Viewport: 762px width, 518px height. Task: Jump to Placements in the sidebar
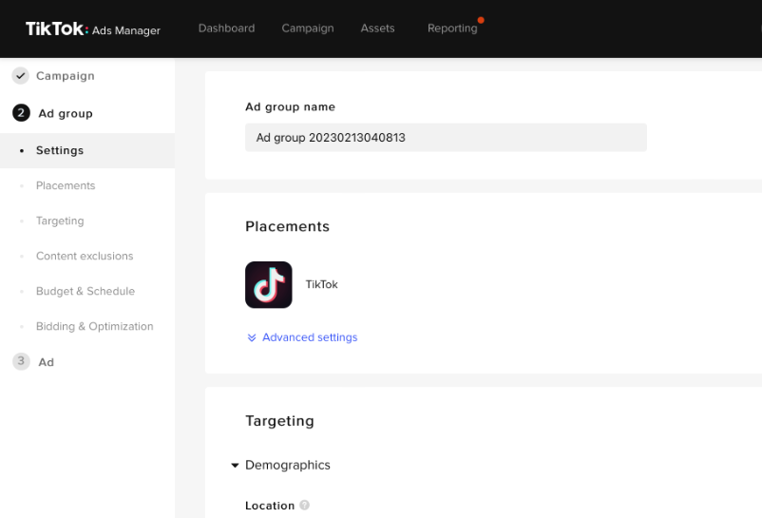(66, 185)
